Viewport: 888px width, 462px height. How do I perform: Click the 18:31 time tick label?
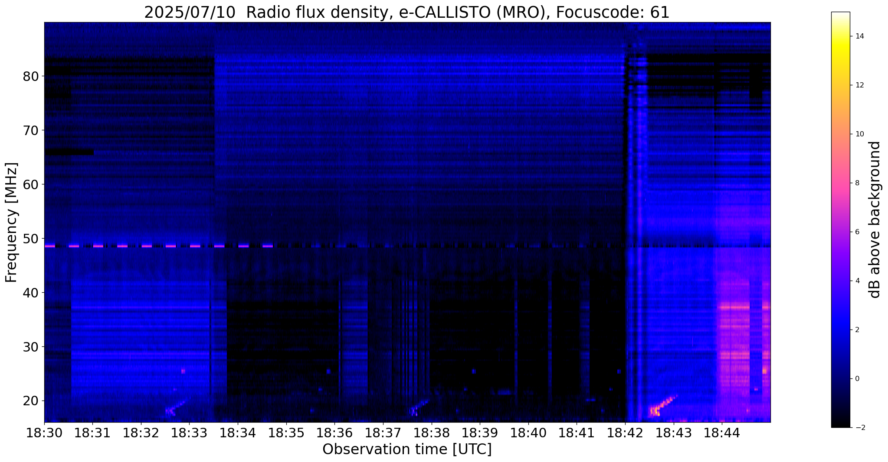[92, 433]
